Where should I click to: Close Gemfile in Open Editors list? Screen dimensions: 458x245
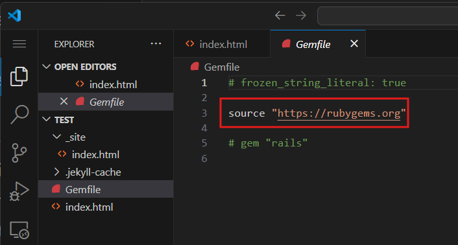[64, 102]
